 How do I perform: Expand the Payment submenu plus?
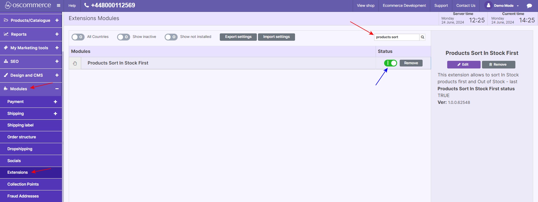coord(55,102)
